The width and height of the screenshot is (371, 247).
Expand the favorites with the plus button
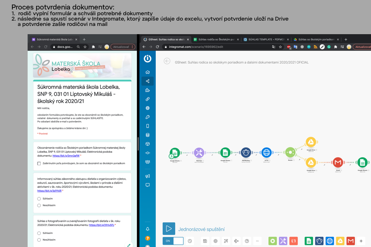(x=361, y=241)
